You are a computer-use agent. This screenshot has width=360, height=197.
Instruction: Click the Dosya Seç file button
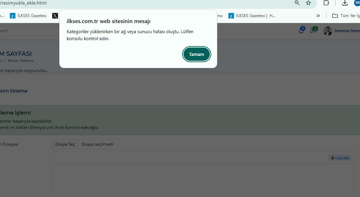[x=65, y=144]
